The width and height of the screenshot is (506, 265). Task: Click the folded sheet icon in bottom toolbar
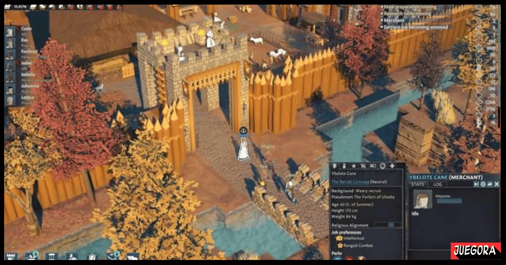coord(132,256)
